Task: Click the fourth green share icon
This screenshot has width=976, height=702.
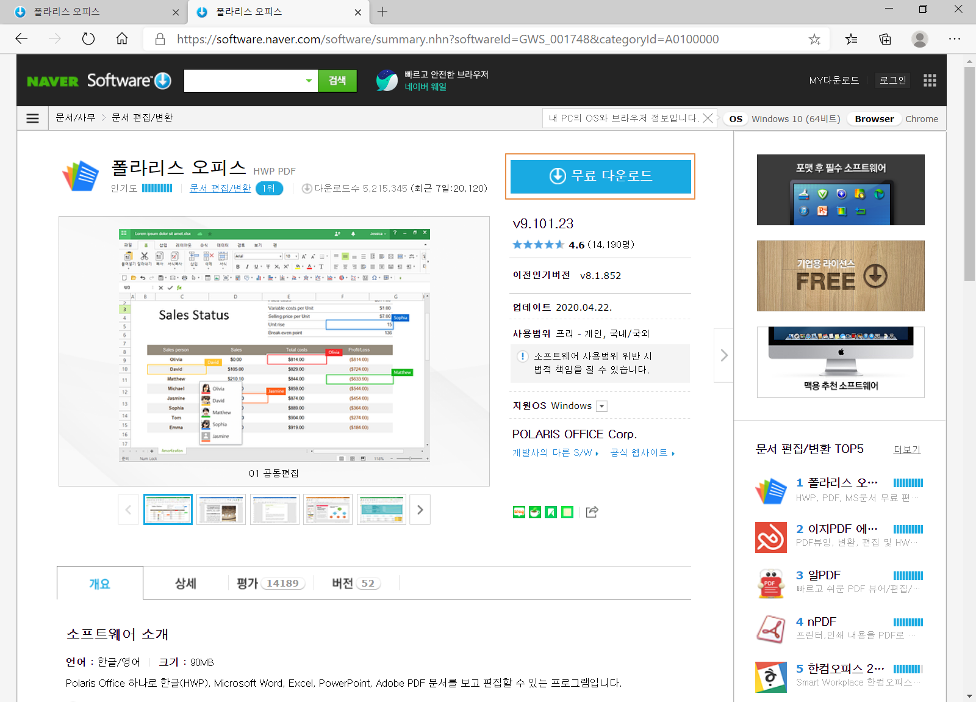Action: tap(567, 512)
